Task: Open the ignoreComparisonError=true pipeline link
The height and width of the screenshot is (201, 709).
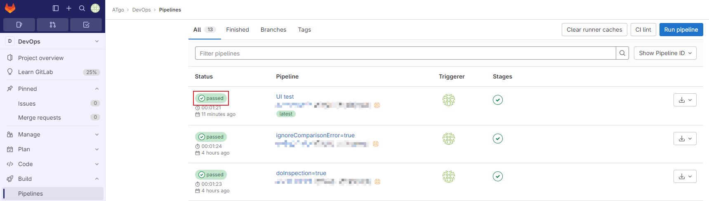Action: 315,135
